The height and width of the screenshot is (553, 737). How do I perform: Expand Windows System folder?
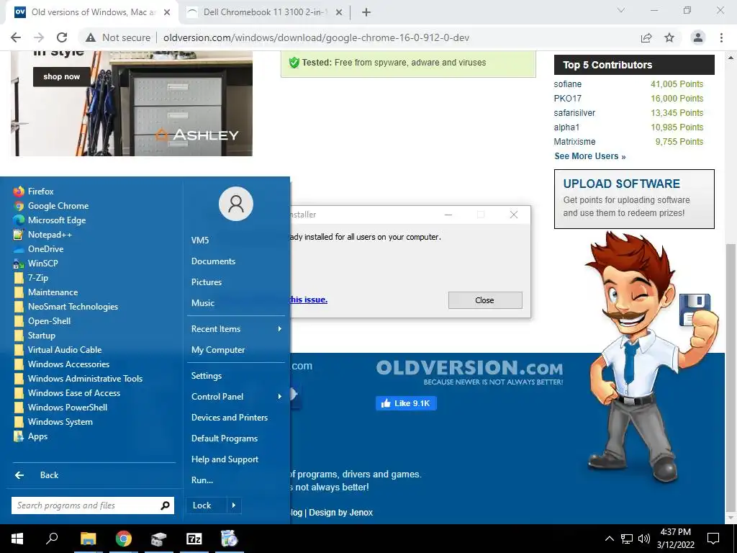[x=53, y=422]
